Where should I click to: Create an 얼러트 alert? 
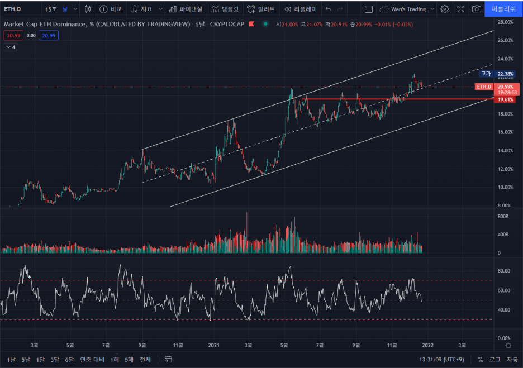(261, 9)
